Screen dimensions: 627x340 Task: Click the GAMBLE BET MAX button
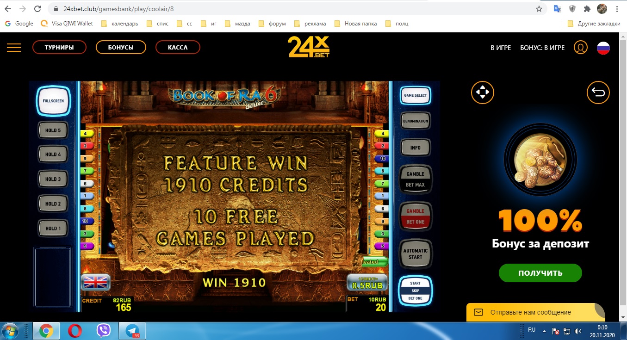tap(416, 179)
